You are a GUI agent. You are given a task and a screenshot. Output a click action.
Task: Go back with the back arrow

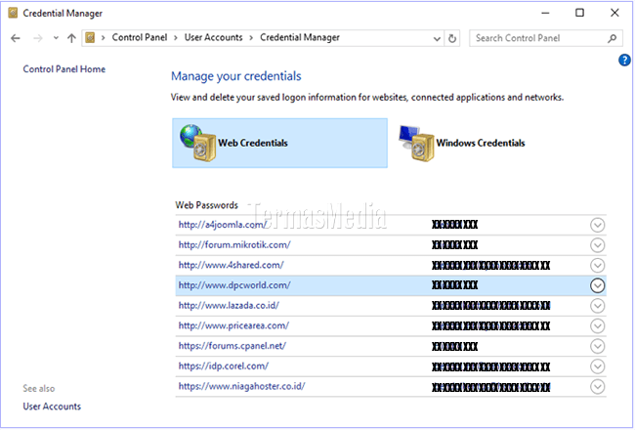pos(16,38)
